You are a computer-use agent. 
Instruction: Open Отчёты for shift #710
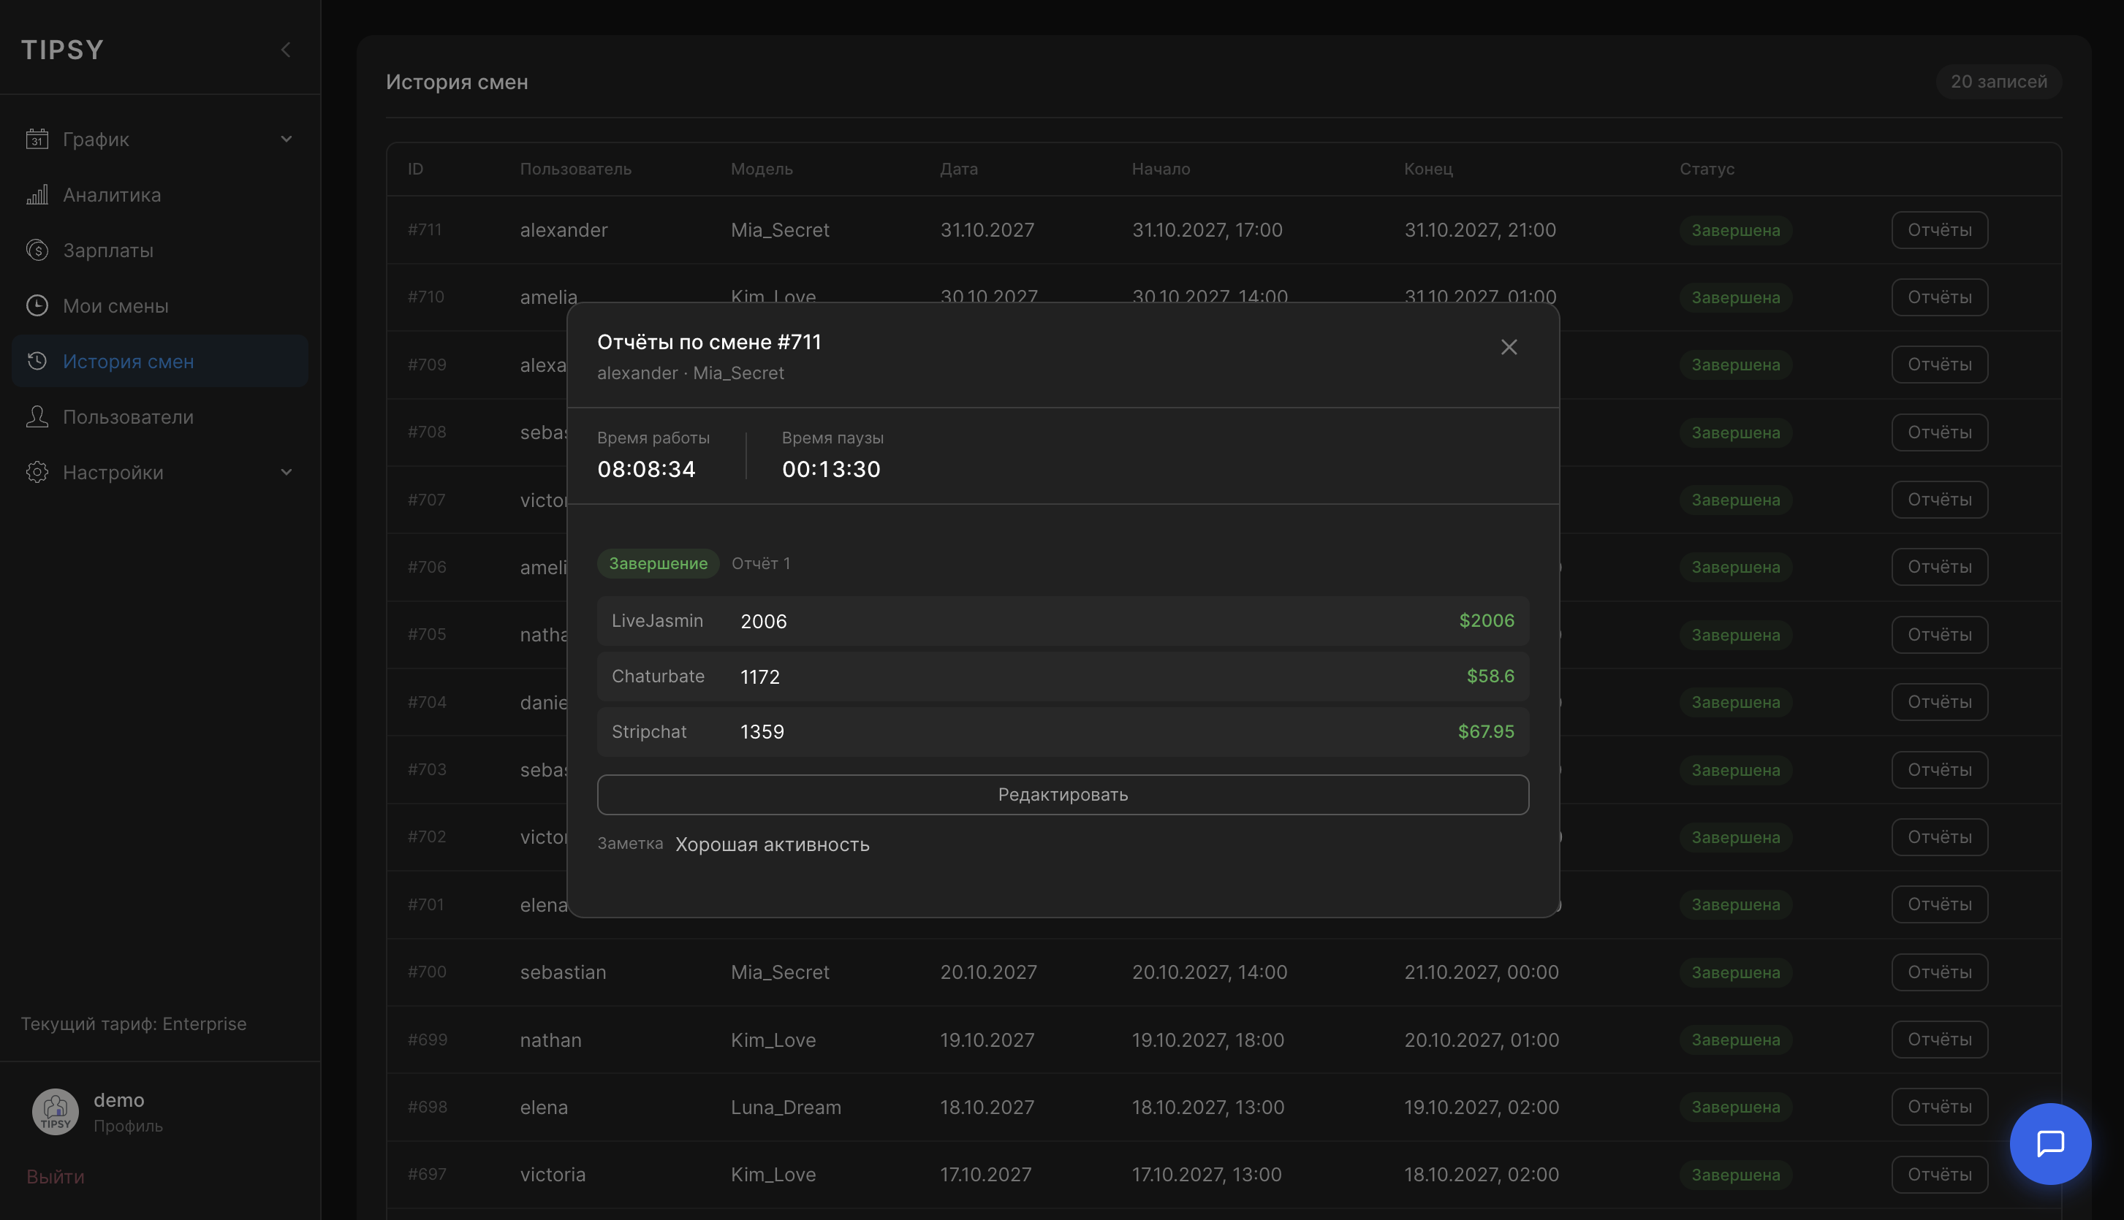click(x=1940, y=297)
